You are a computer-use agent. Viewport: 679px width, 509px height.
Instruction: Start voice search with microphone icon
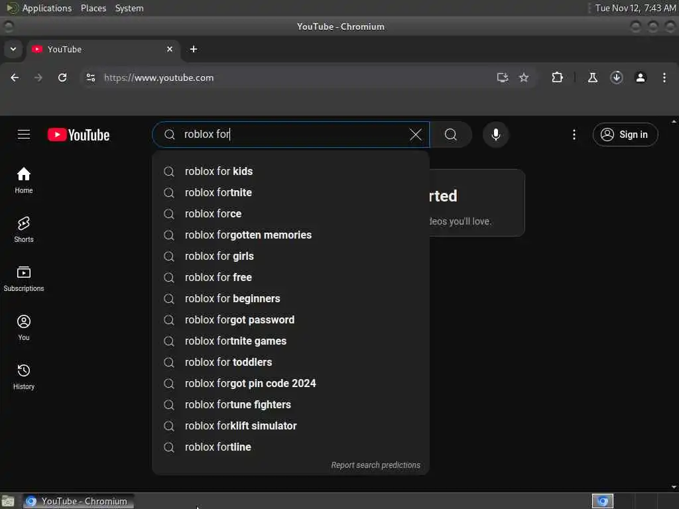[x=496, y=135]
